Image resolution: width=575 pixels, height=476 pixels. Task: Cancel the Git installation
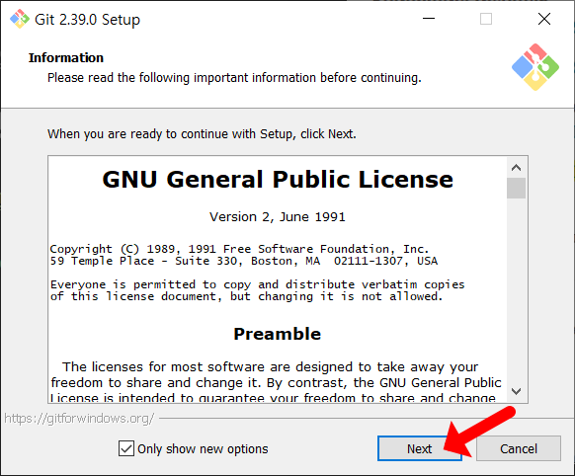pos(519,448)
